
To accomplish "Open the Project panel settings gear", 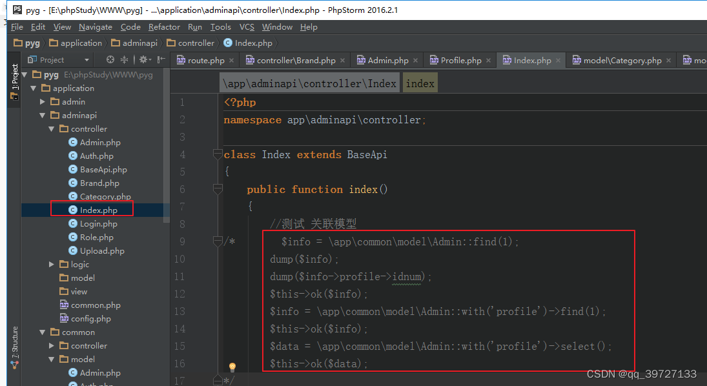I will click(x=145, y=59).
